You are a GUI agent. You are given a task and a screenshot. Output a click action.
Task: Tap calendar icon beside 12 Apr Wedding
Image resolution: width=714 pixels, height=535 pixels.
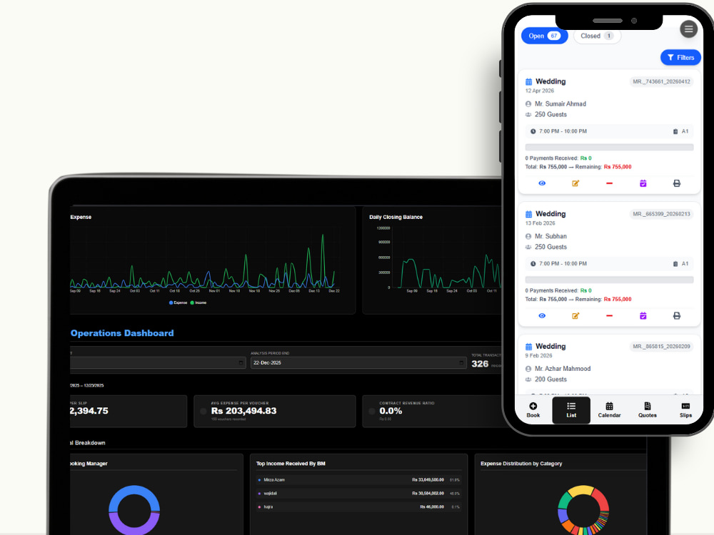tap(528, 82)
